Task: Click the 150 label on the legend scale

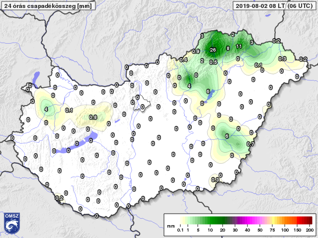Action: (x=297, y=231)
